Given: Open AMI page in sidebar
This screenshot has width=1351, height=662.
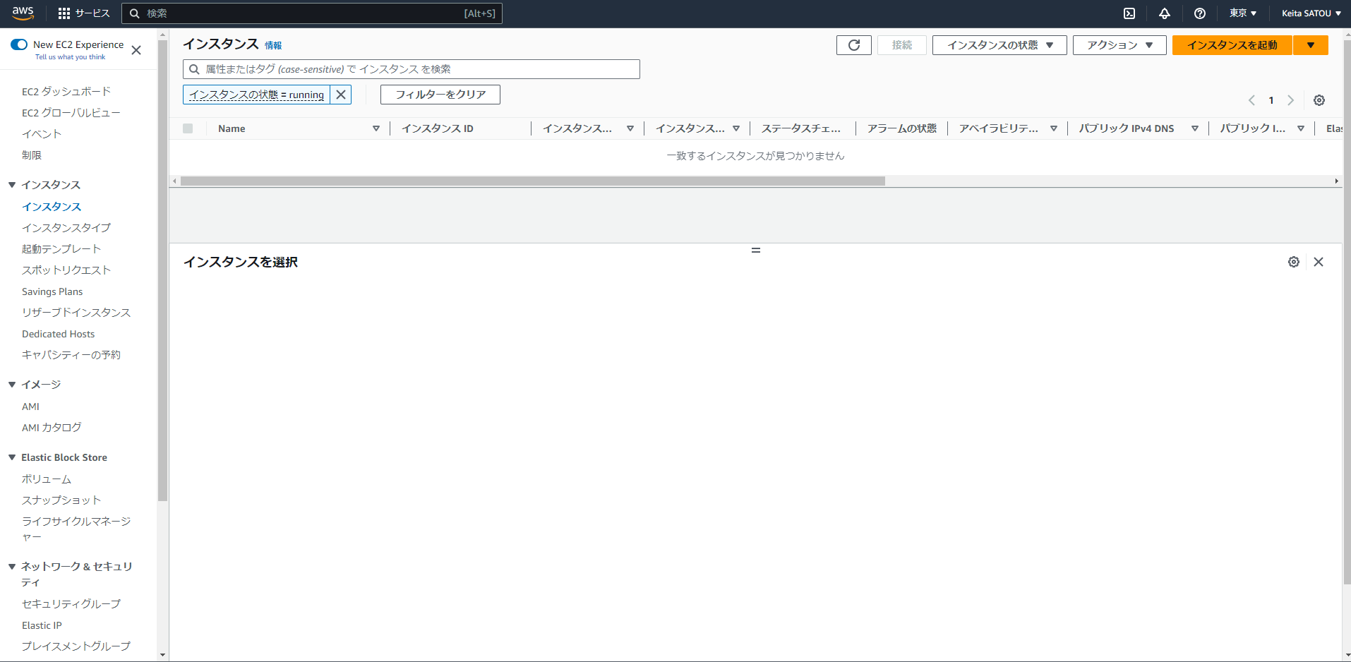Looking at the screenshot, I should point(30,407).
